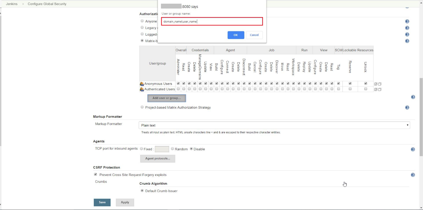423x210 pixels.
Task: Click the Crumb Algorithm heading
Action: coord(153,184)
